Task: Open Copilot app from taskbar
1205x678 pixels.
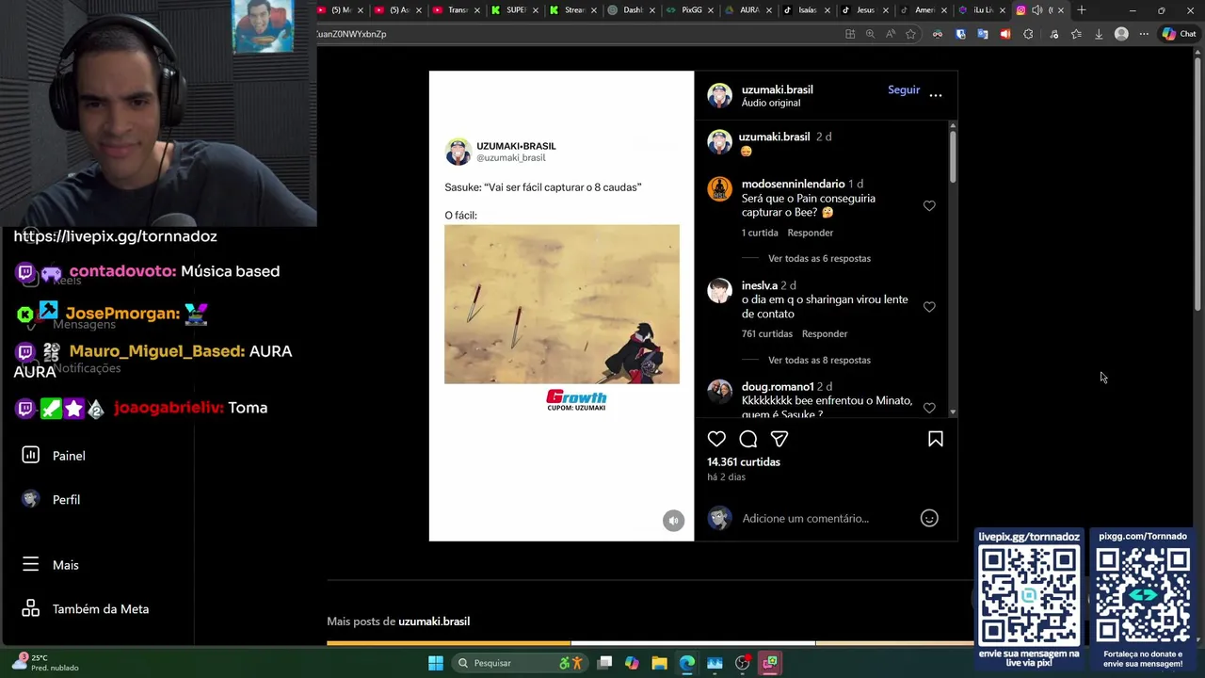Action: [x=632, y=663]
